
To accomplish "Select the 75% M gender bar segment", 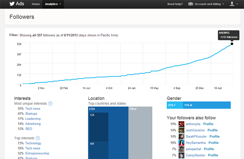I will [206, 105].
